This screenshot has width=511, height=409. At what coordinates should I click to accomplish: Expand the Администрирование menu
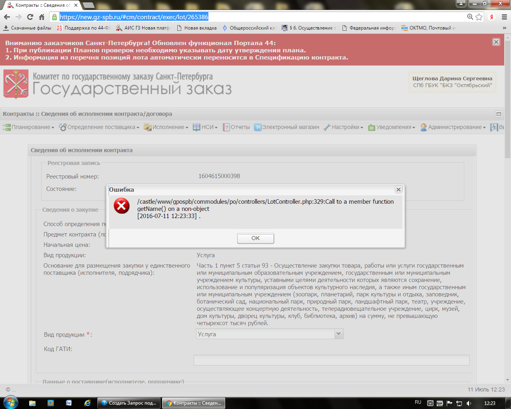[453, 127]
